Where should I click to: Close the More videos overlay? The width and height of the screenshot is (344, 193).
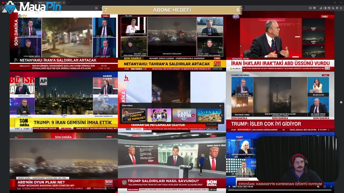(x=220, y=106)
